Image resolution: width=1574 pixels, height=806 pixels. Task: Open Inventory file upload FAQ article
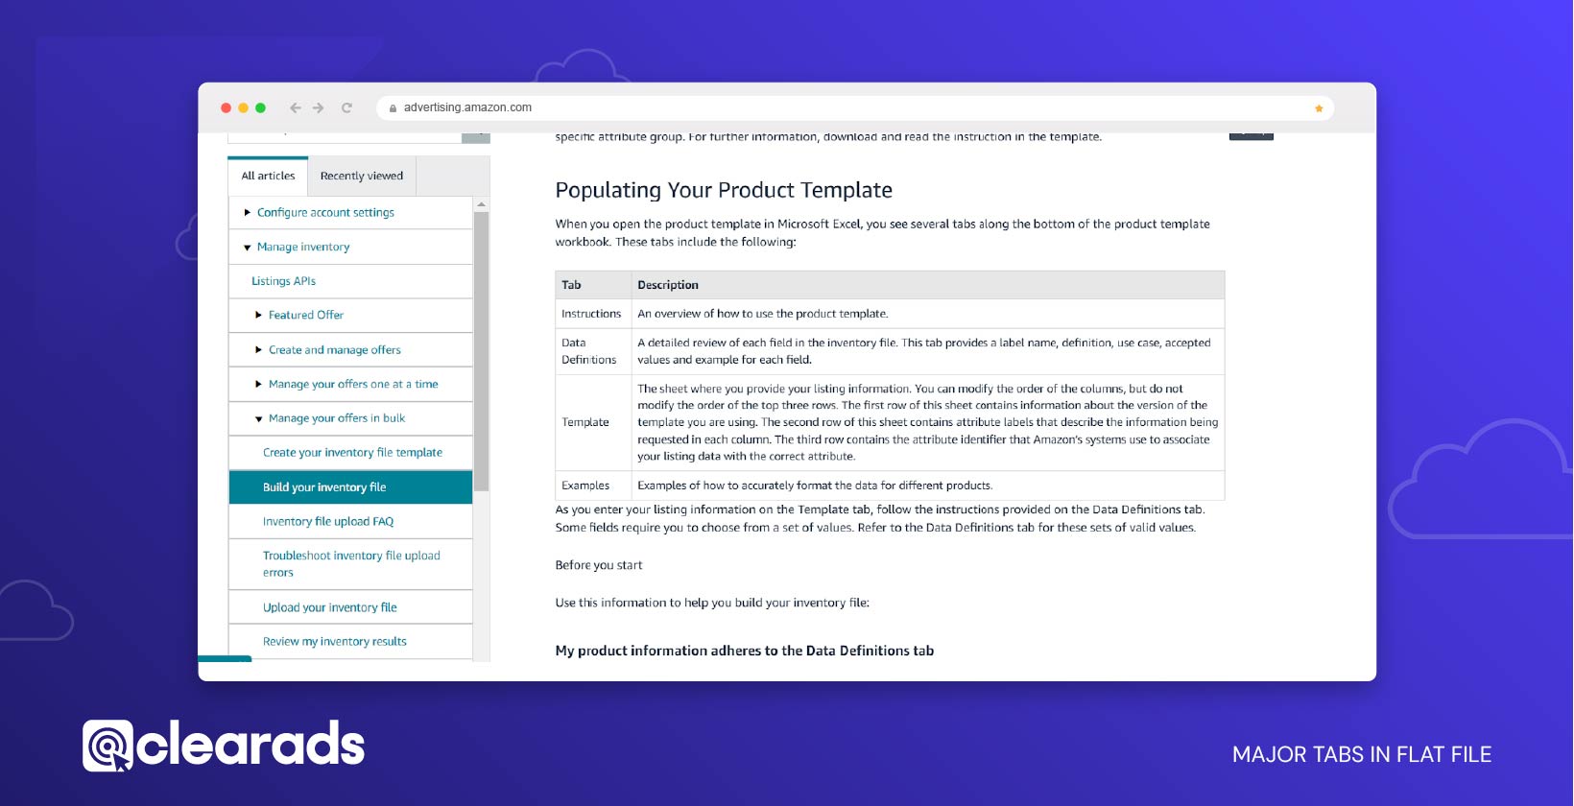click(x=328, y=522)
